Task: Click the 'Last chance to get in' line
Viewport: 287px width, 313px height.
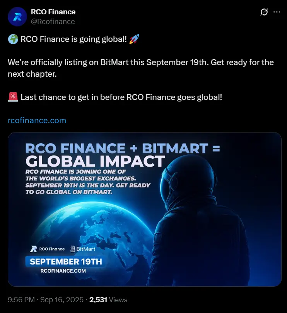Action: (x=121, y=97)
